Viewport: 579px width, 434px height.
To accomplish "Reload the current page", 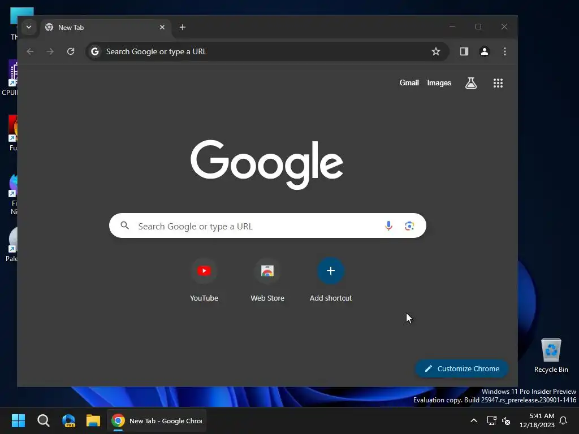I will (x=71, y=51).
